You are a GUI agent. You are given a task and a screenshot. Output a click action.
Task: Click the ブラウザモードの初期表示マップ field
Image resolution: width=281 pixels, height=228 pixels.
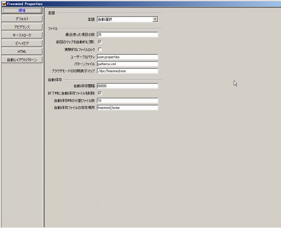point(127,71)
